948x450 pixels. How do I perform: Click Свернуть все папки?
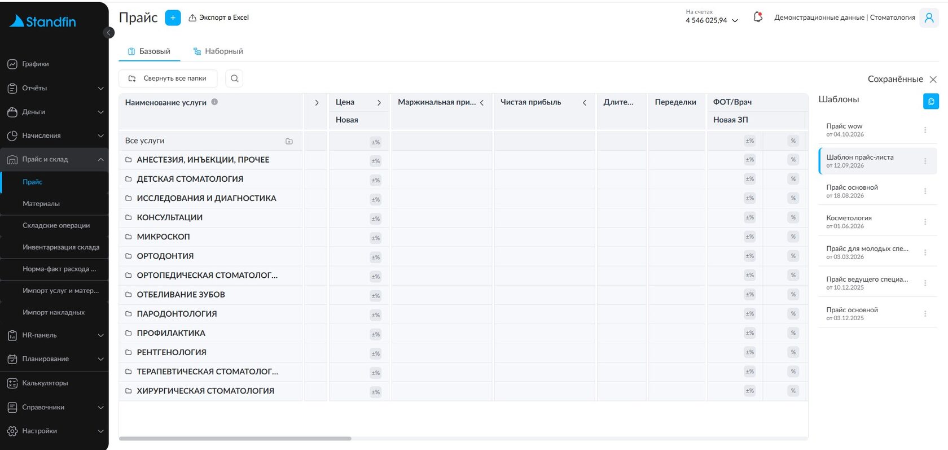(168, 78)
